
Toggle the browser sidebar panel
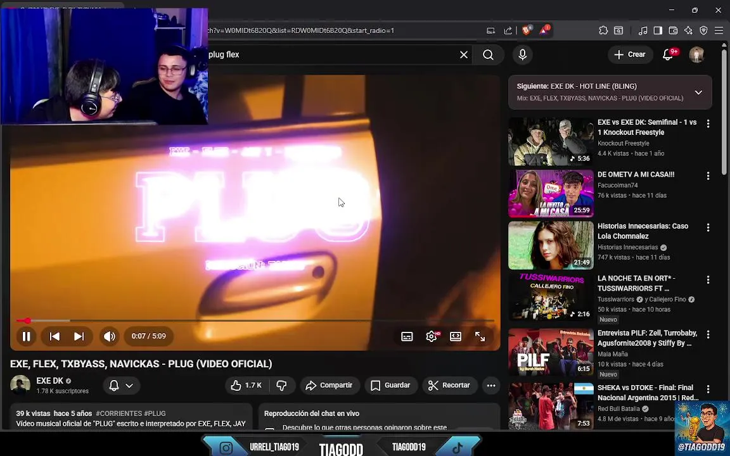coord(658,30)
